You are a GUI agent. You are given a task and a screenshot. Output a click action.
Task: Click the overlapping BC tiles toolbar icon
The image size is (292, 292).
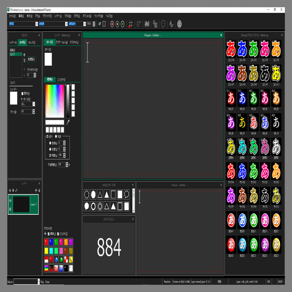click(x=155, y=24)
